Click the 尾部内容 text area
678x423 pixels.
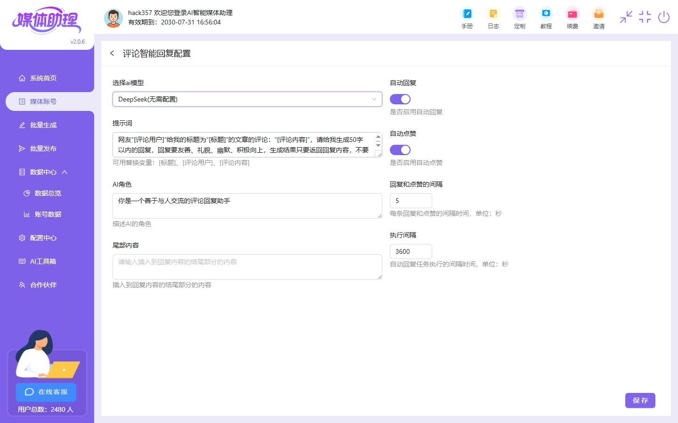tap(247, 266)
